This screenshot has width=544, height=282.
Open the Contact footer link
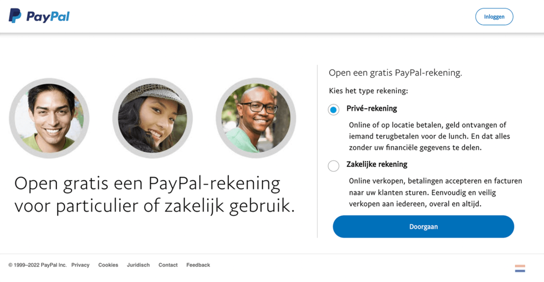tap(168, 265)
